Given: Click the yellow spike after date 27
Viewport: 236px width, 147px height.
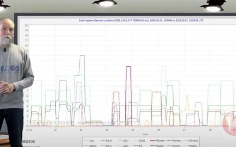Looking at the screenshot, I should click(x=187, y=96).
